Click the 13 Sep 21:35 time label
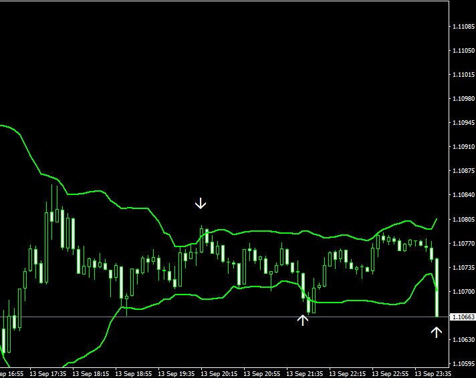 click(304, 374)
